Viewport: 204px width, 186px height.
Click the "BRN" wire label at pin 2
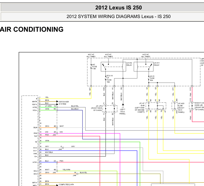(x=47, y=100)
